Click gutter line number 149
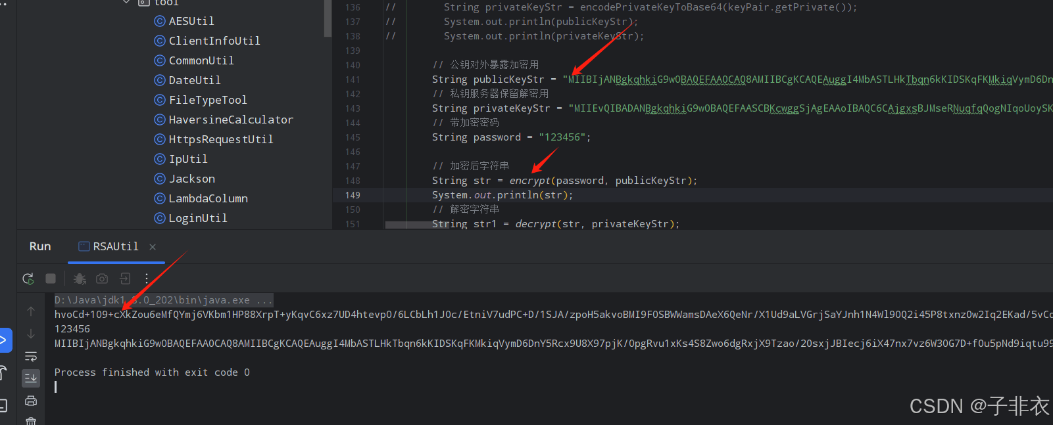This screenshot has height=425, width=1053. click(x=353, y=195)
